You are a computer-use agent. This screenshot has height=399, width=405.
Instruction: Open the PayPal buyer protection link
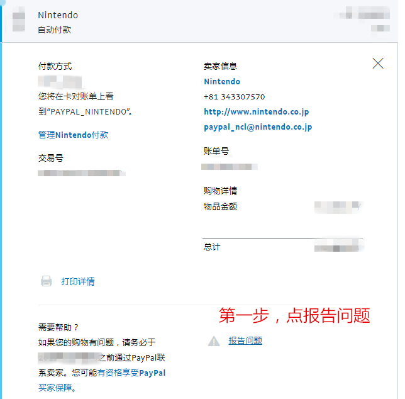(x=102, y=380)
